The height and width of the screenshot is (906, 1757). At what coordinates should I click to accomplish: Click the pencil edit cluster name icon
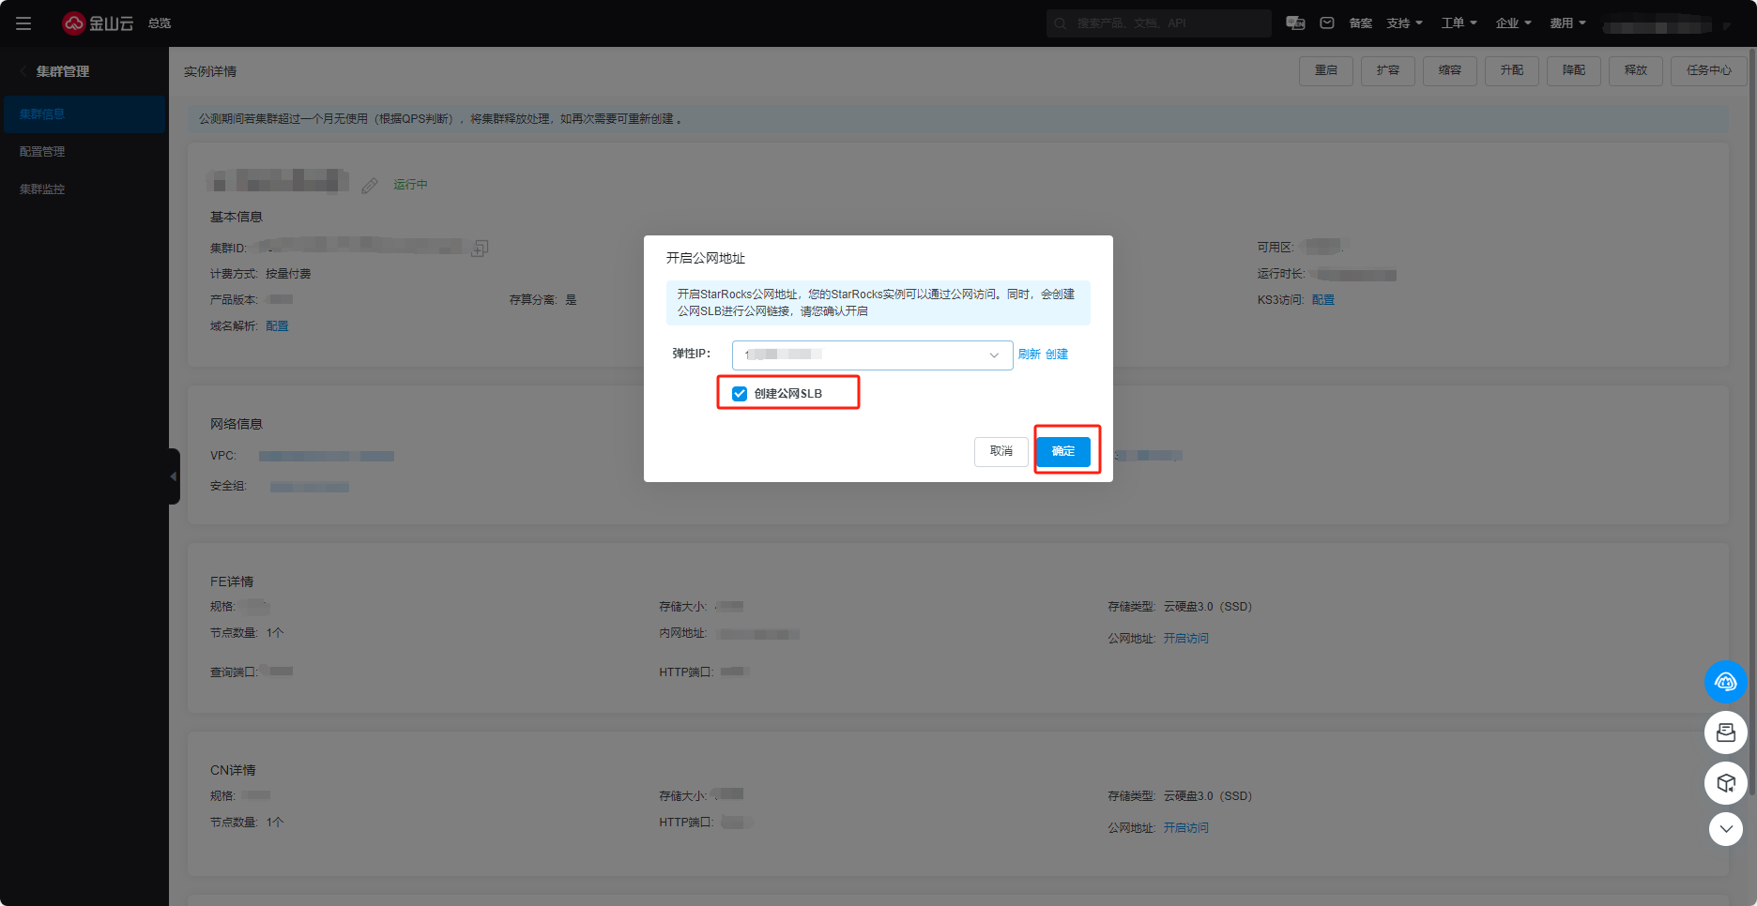coord(370,185)
